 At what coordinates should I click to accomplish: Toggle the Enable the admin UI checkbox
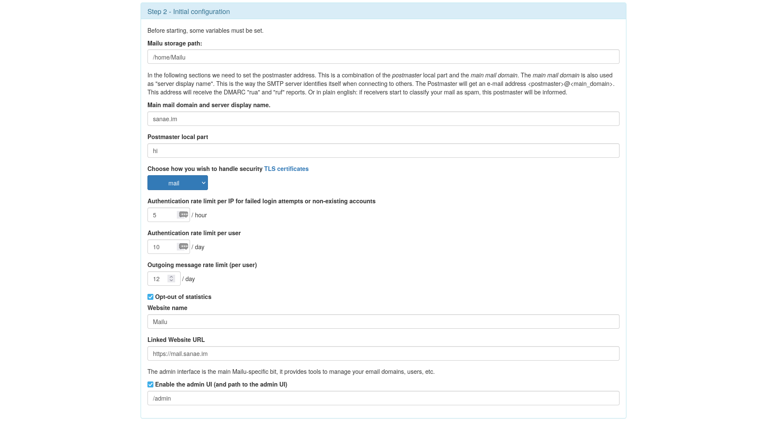coord(150,384)
